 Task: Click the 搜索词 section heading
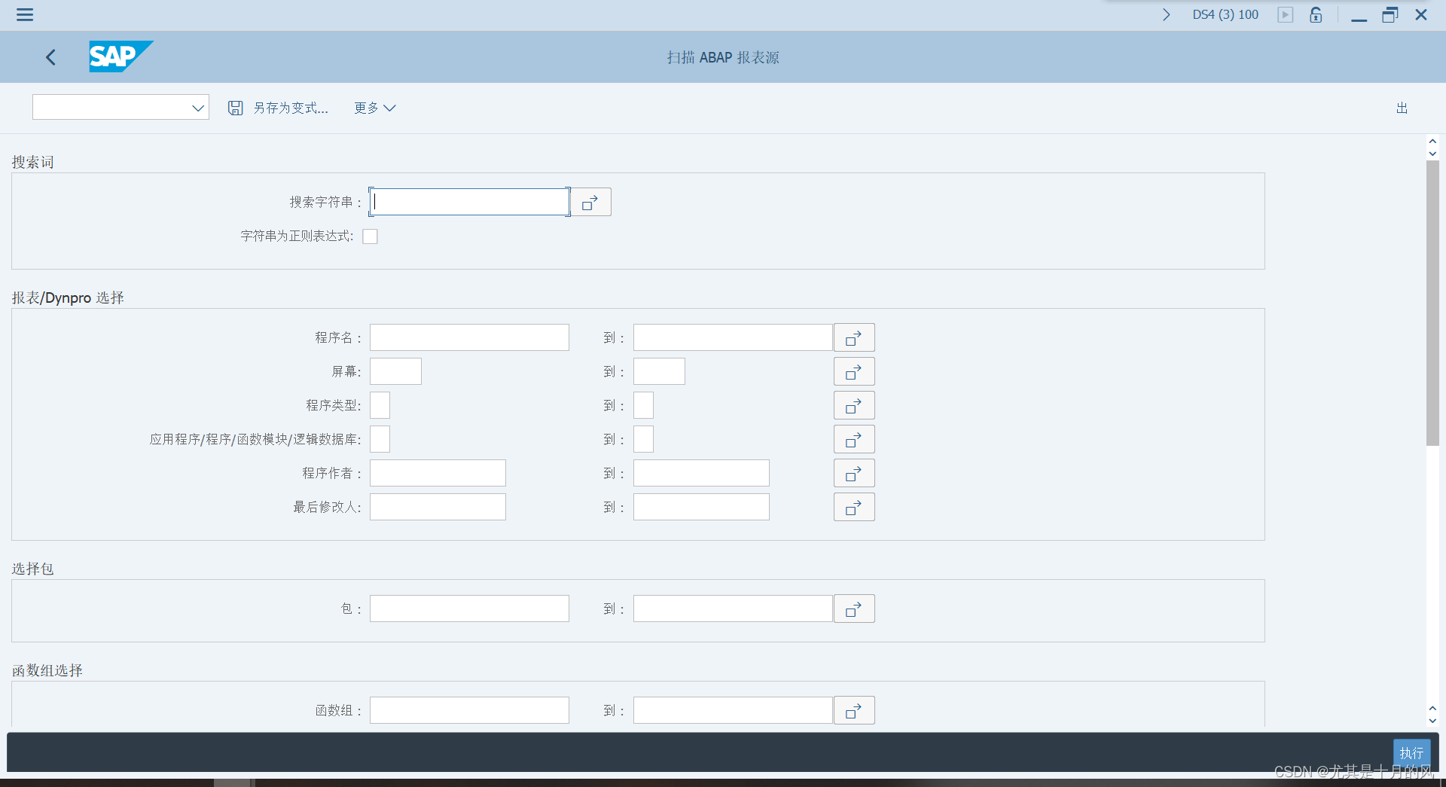pos(32,162)
